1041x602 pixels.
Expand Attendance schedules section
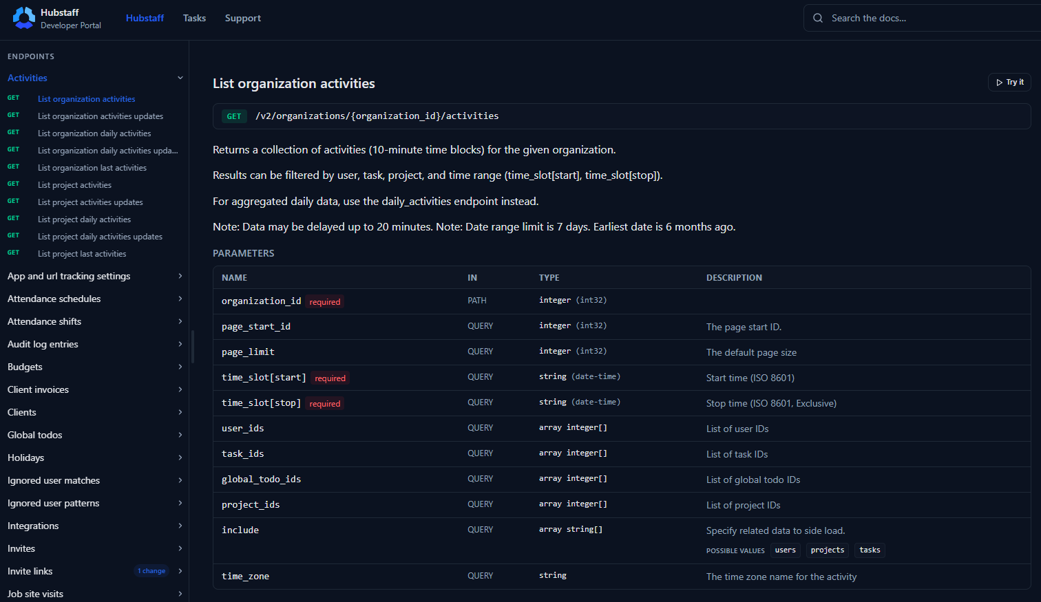click(94, 299)
